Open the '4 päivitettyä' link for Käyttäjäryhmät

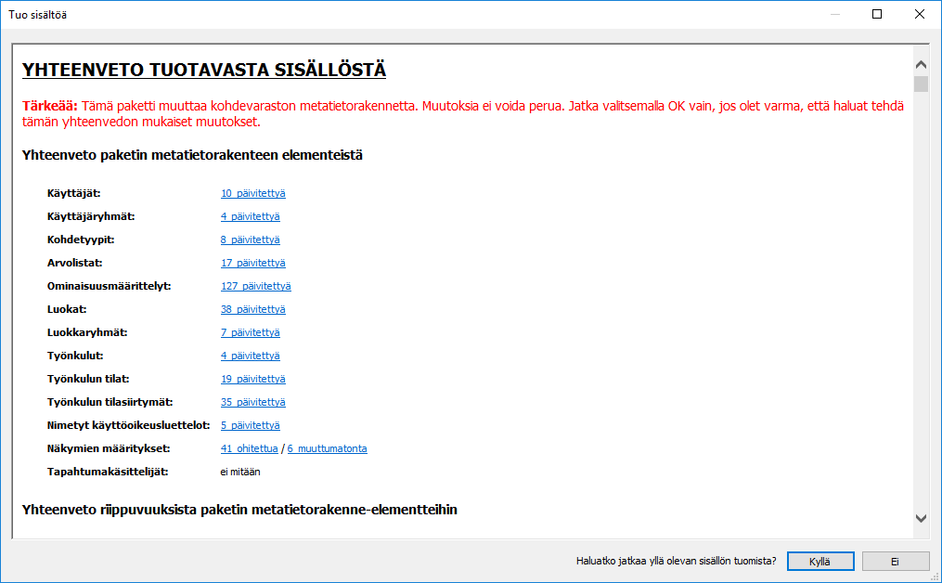tap(250, 216)
